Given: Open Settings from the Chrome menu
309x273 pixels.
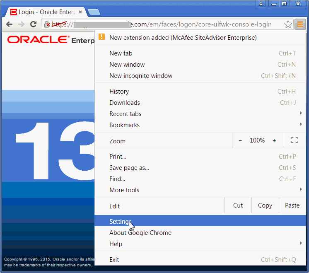Looking at the screenshot, I should point(200,220).
